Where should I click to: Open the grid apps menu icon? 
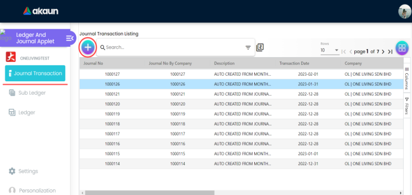(402, 48)
